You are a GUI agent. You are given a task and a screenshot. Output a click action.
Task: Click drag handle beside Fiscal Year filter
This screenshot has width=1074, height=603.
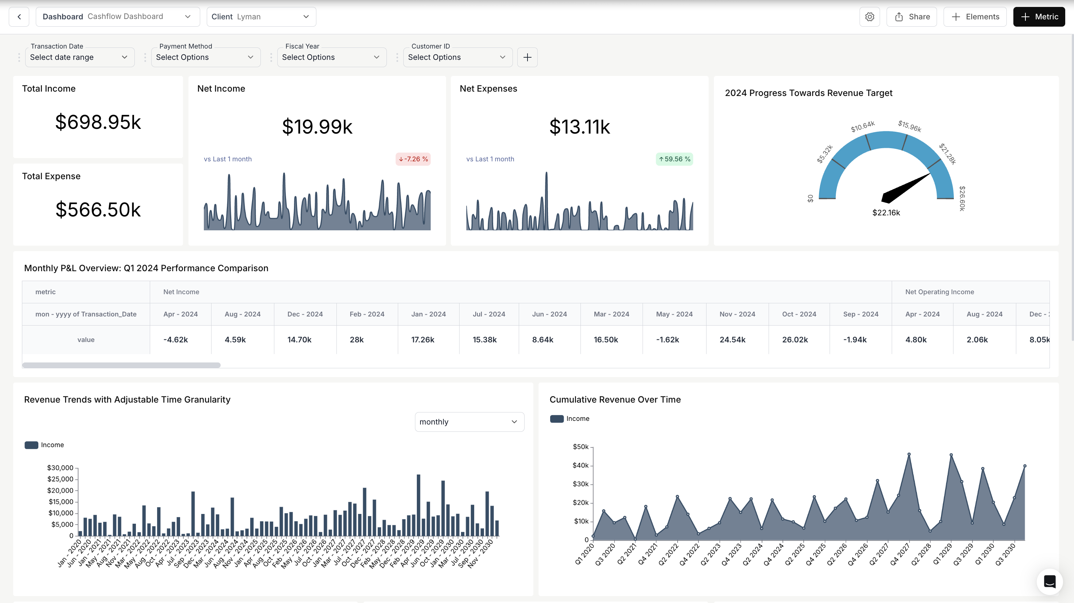[x=271, y=58]
